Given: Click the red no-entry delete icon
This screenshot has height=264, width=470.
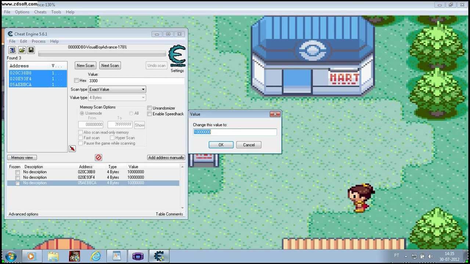Looking at the screenshot, I should click(x=98, y=157).
